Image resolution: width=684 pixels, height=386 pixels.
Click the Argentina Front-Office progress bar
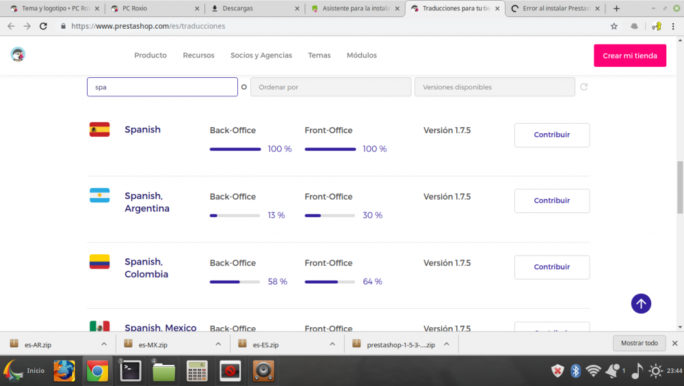click(330, 215)
